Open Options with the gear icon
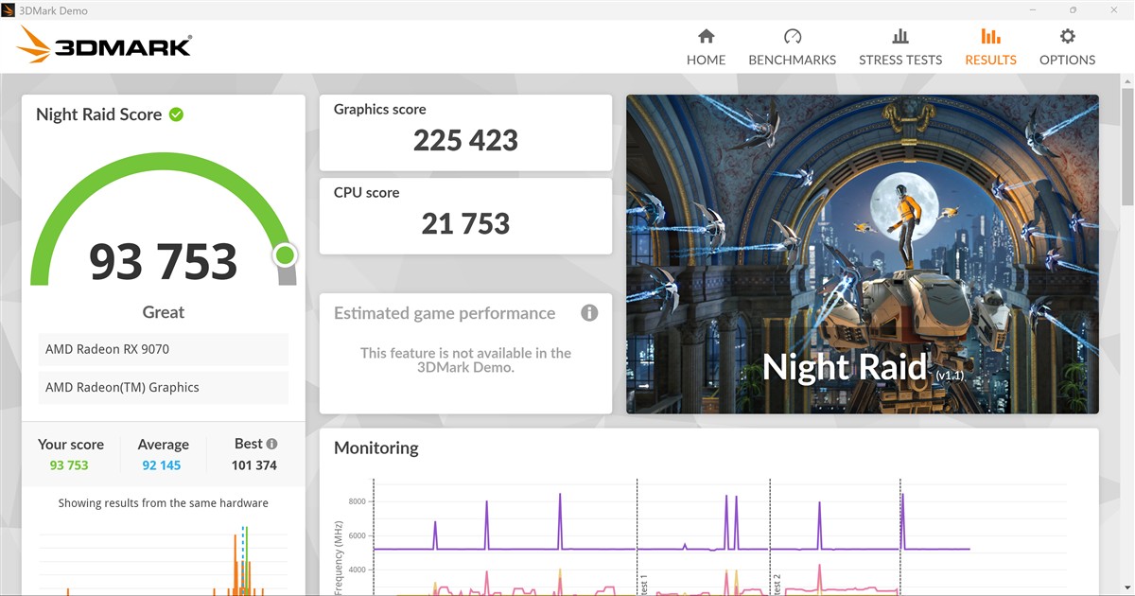The image size is (1135, 596). point(1067,37)
